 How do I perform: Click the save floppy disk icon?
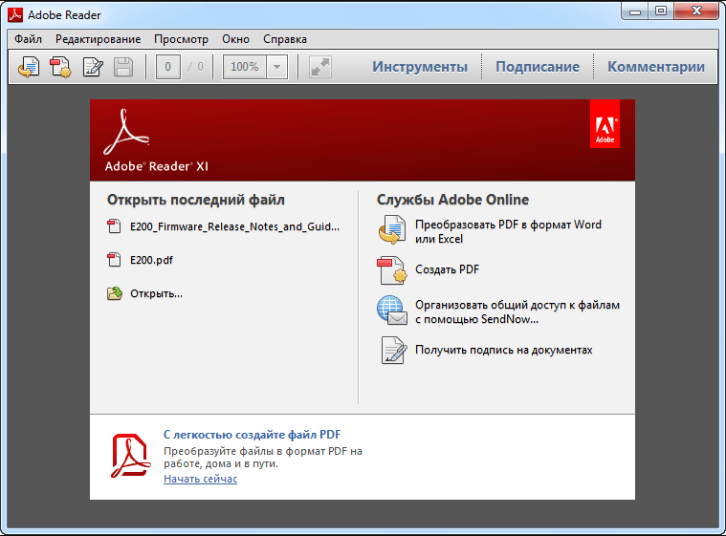coord(123,67)
